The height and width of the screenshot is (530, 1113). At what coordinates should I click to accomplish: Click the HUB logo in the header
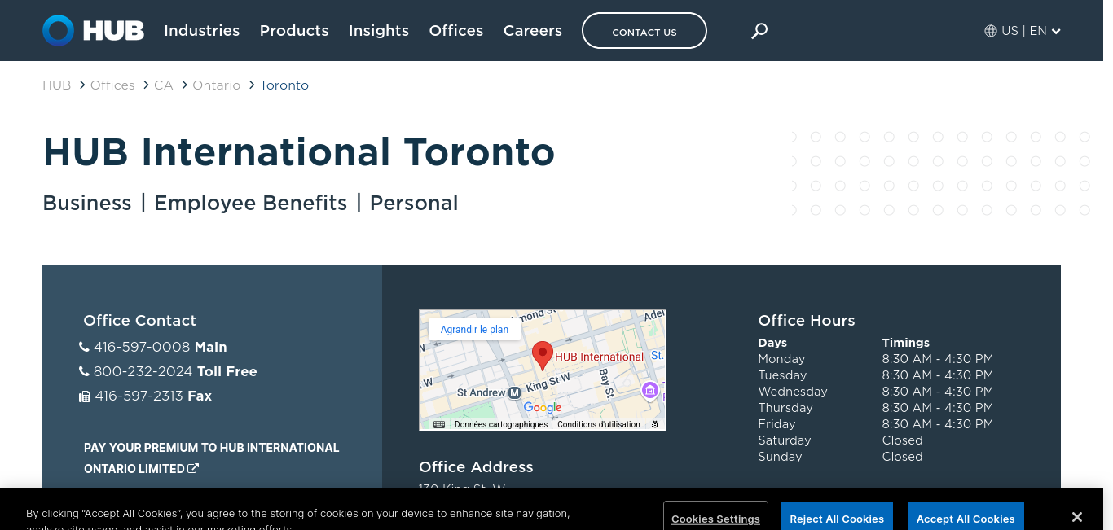[94, 31]
